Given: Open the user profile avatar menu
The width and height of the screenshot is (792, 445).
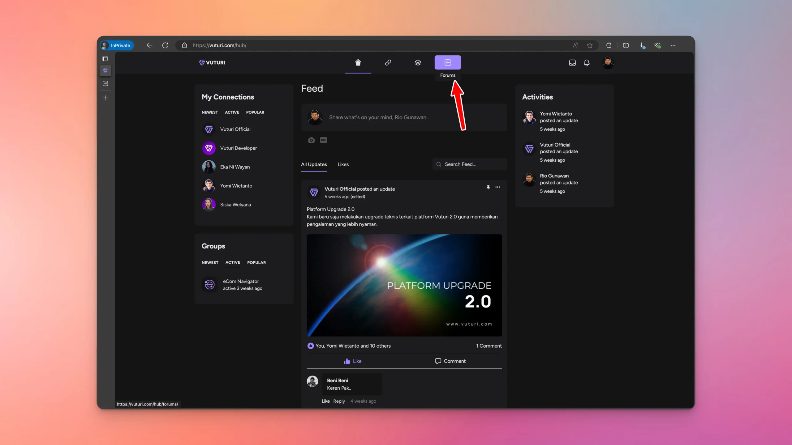Looking at the screenshot, I should [608, 63].
